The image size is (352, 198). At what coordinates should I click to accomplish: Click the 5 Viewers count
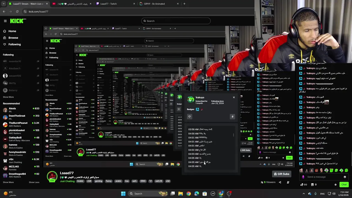pos(268,182)
